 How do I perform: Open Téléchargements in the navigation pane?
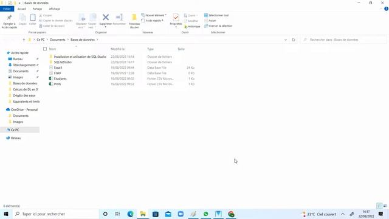tap(24, 65)
